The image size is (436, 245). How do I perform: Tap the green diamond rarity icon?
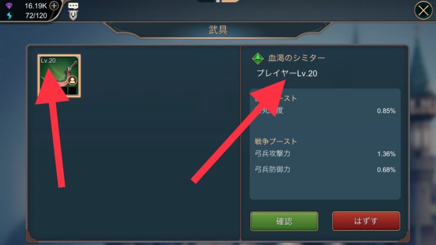click(x=258, y=58)
